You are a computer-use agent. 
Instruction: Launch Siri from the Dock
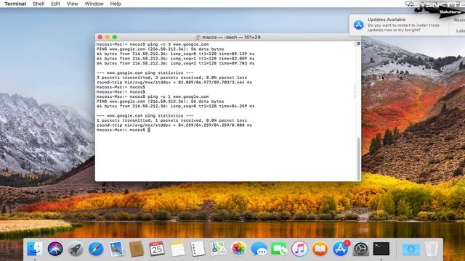pos(55,249)
